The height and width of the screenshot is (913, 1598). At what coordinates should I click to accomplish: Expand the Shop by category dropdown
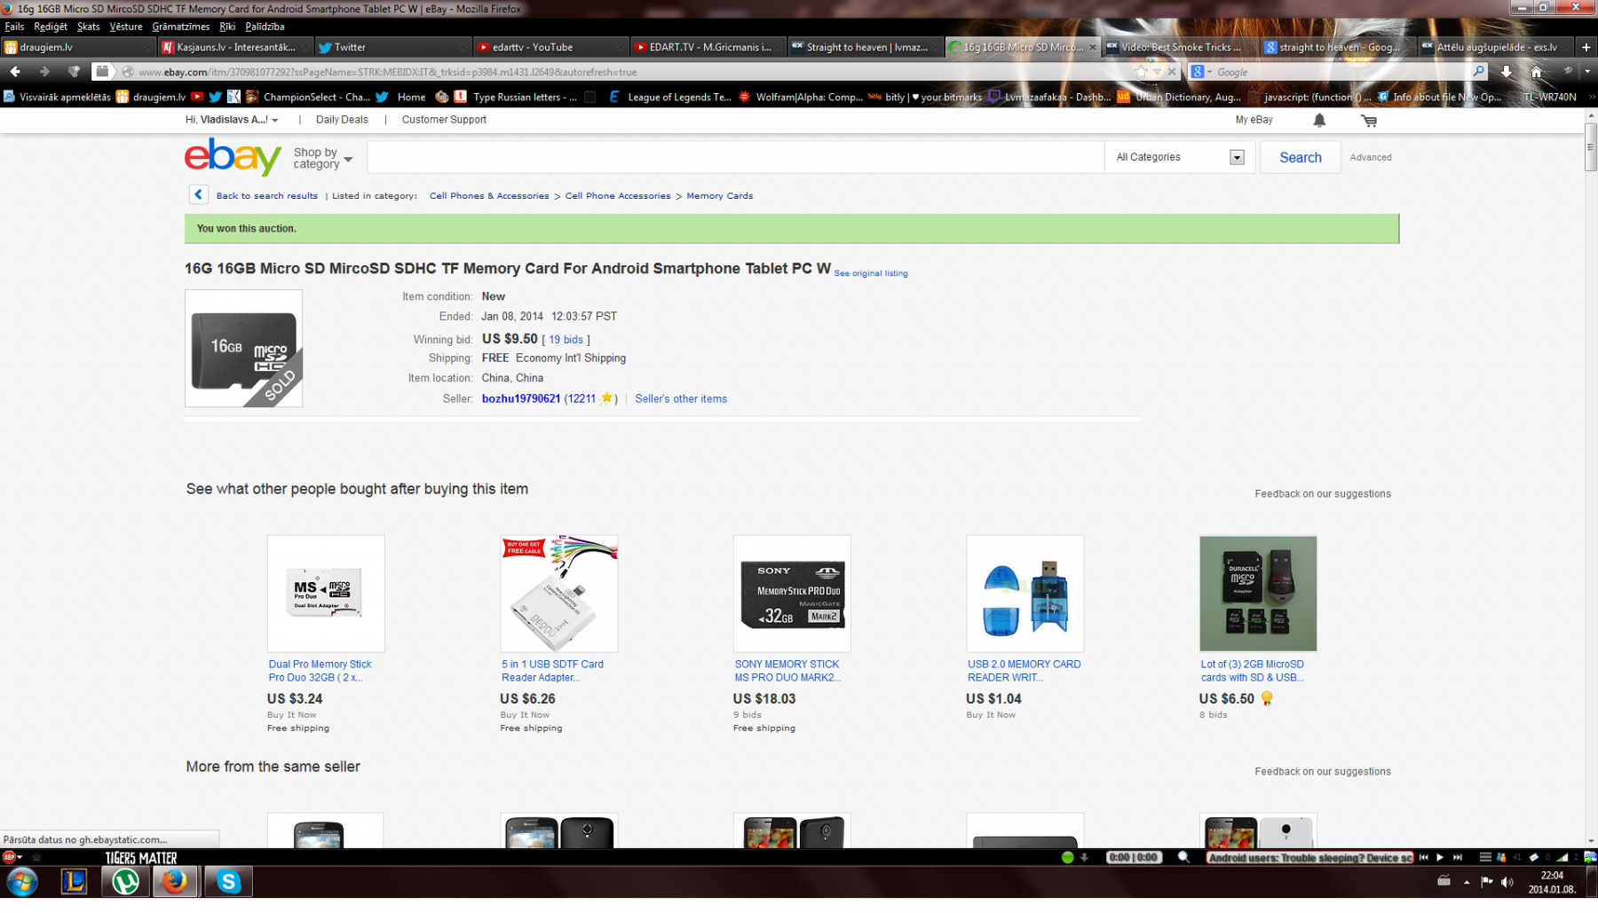(323, 158)
